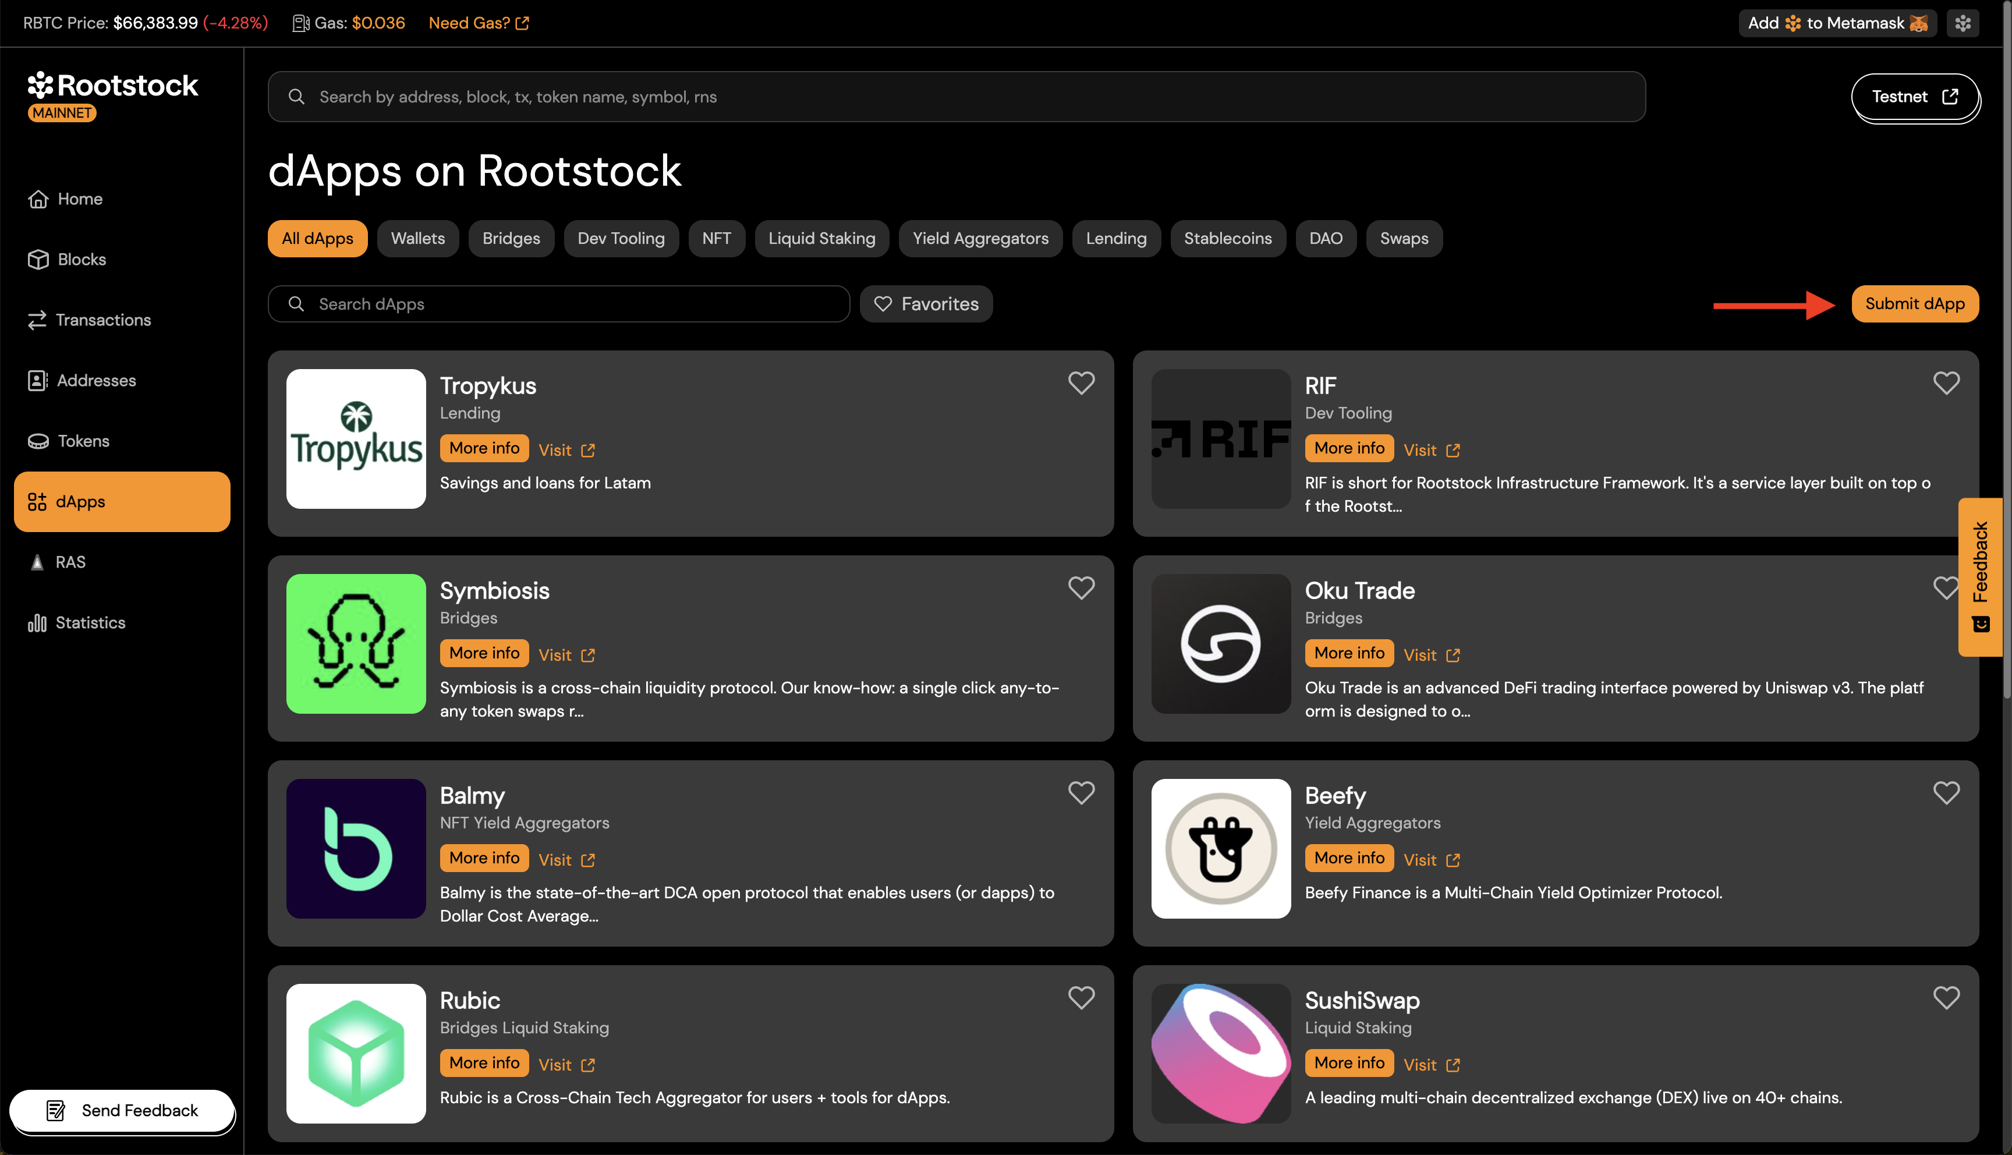The image size is (2012, 1155).
Task: Open the Feedback side tab
Action: click(1979, 577)
